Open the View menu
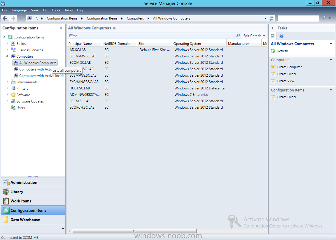Image resolution: width=336 pixels, height=240 pixels. tap(35, 10)
